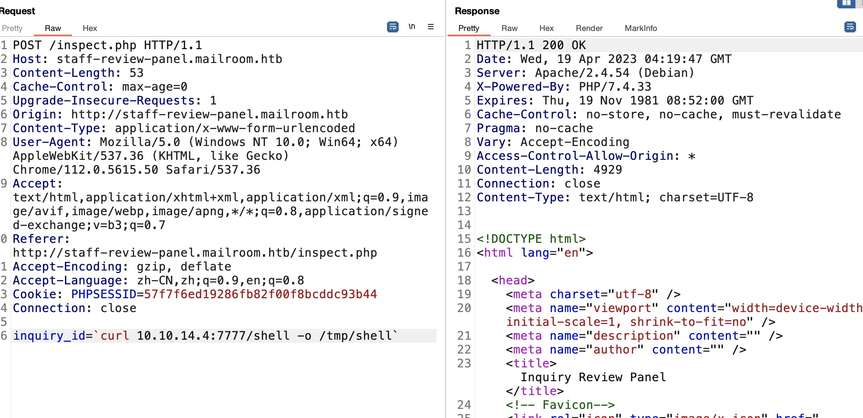Click the HTTP/1.1 200 OK response status line

531,46
